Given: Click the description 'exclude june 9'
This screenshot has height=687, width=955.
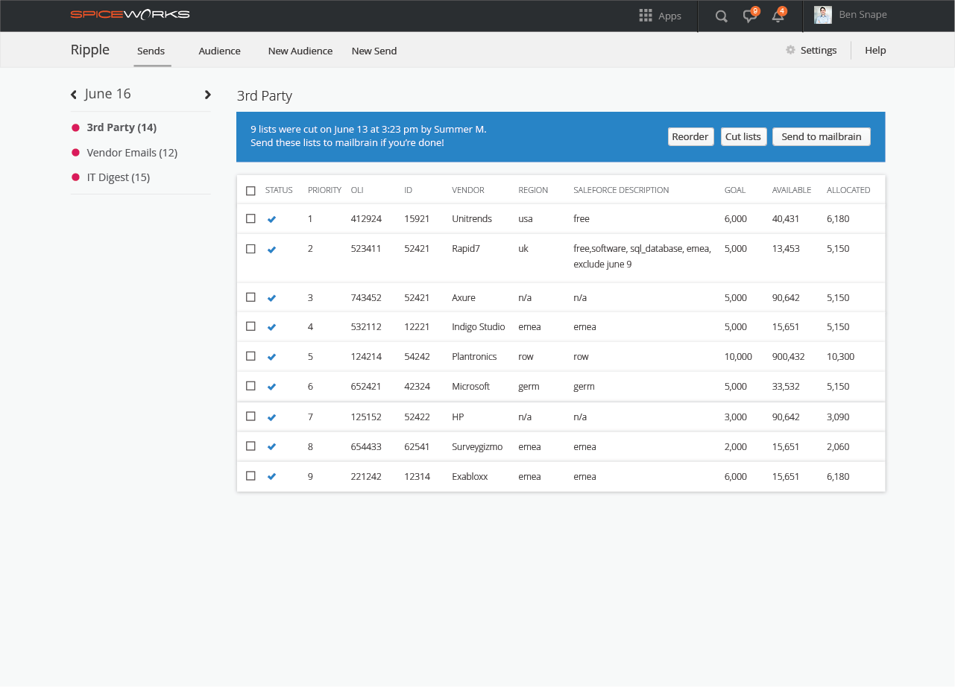Looking at the screenshot, I should [602, 265].
